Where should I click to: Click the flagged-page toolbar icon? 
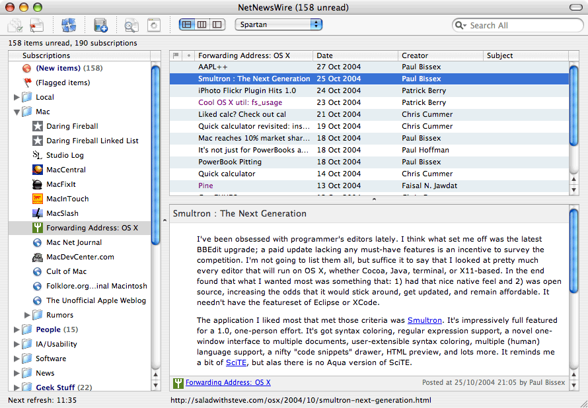point(36,26)
